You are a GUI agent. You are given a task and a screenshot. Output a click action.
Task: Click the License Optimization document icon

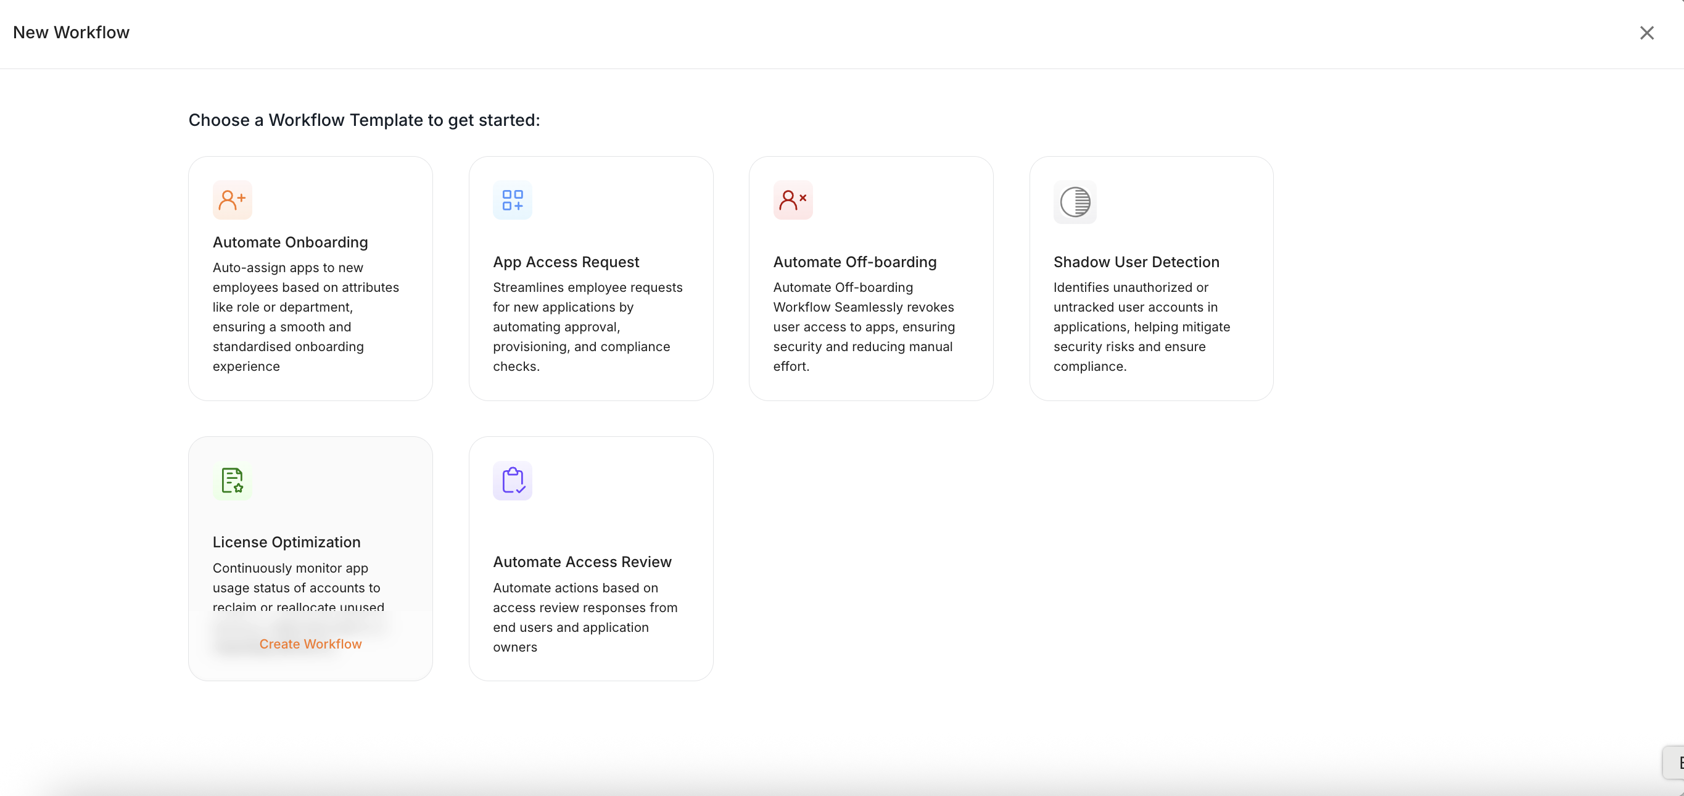click(232, 480)
